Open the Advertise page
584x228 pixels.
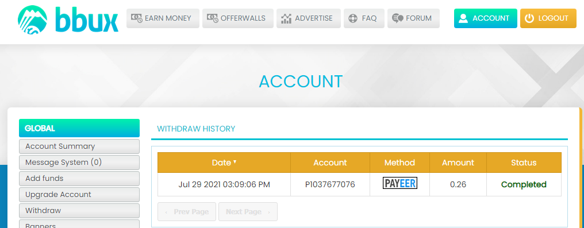[x=309, y=18]
